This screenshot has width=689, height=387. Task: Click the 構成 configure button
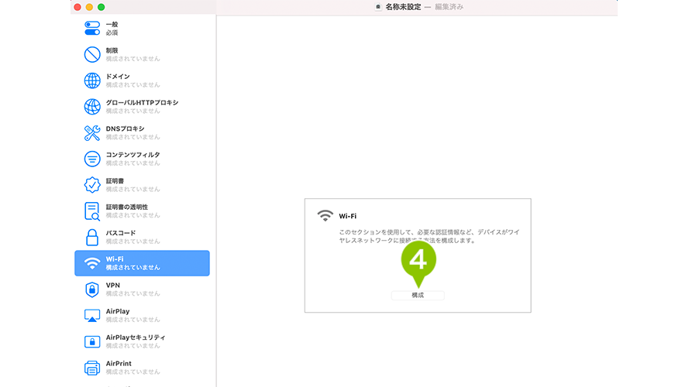418,296
